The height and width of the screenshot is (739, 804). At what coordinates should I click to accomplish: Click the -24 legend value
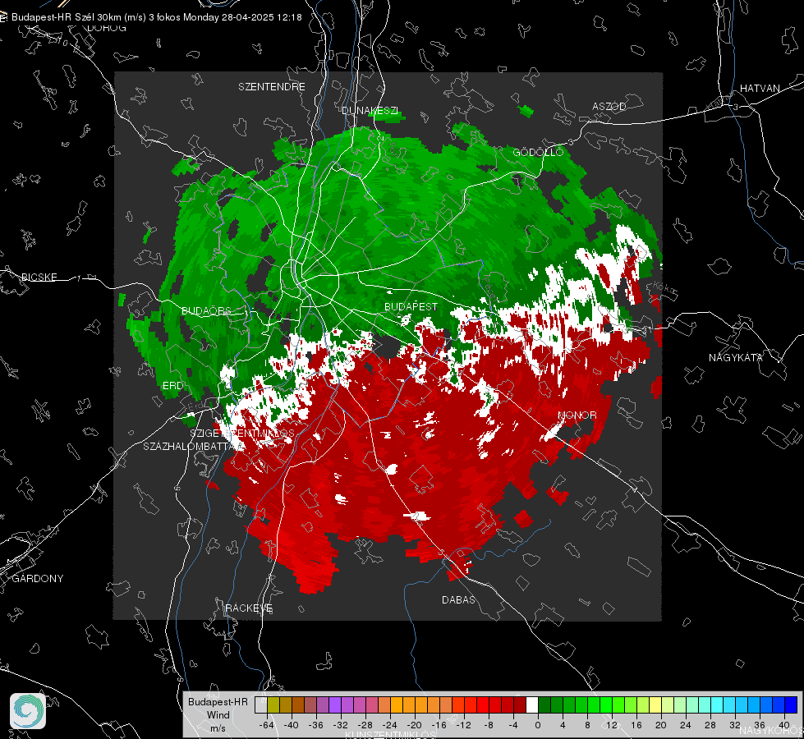(390, 725)
